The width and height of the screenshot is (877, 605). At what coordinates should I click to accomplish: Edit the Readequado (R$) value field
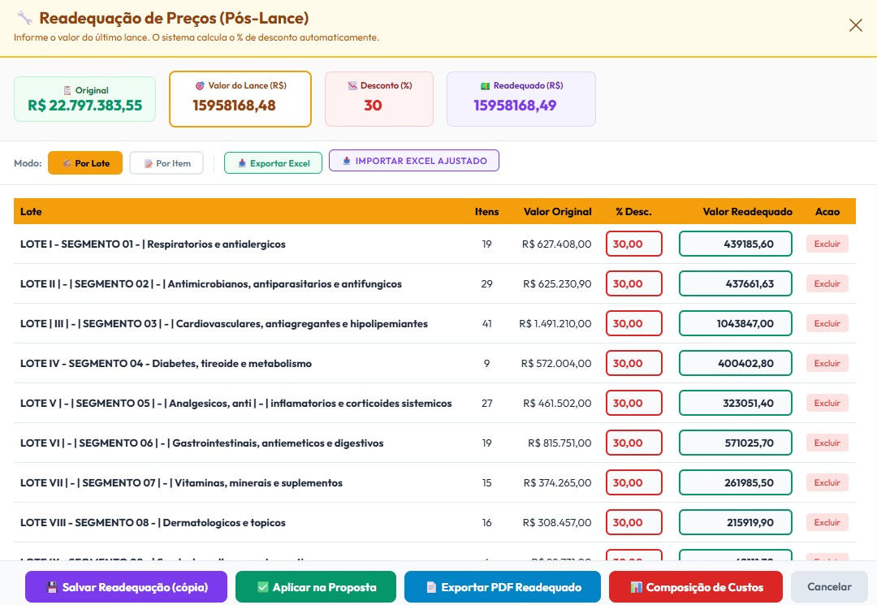coord(515,105)
